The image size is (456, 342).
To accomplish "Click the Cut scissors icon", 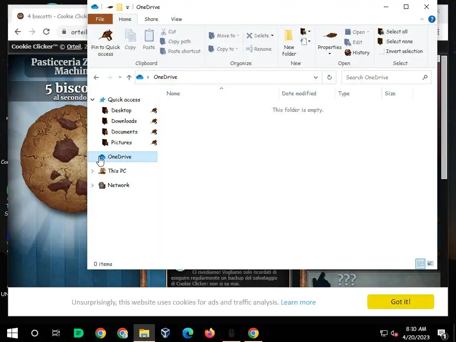I will tap(163, 32).
